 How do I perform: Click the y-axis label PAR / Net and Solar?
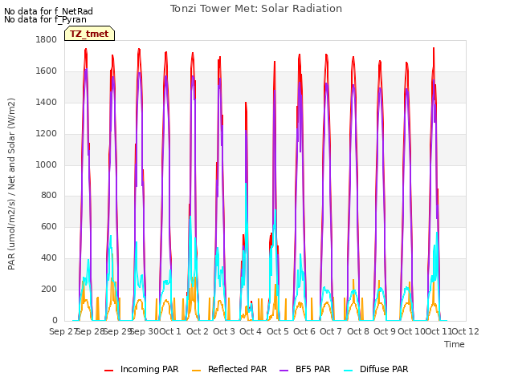point(11,184)
